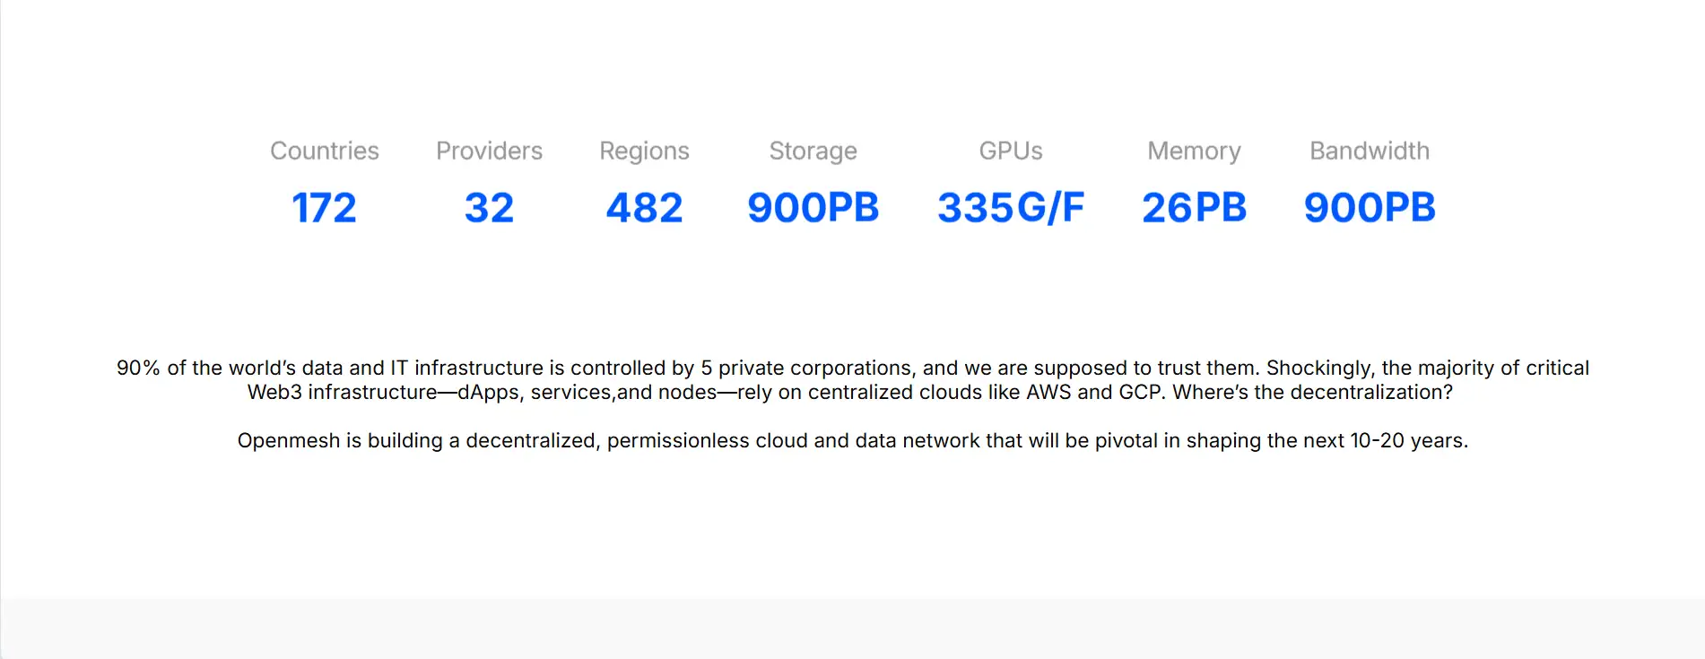Click the Countries stat label
The image size is (1705, 659).
pyautogui.click(x=325, y=151)
